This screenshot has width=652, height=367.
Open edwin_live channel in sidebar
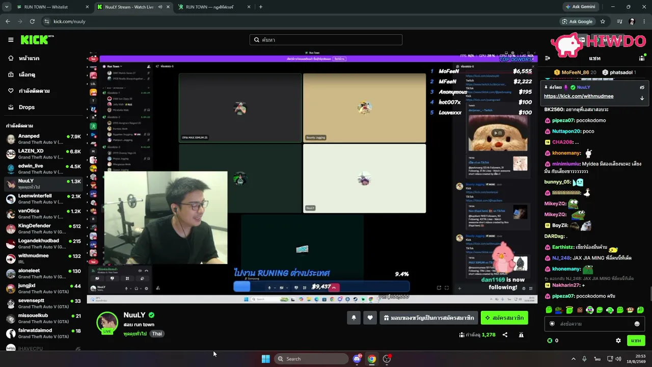(x=43, y=169)
